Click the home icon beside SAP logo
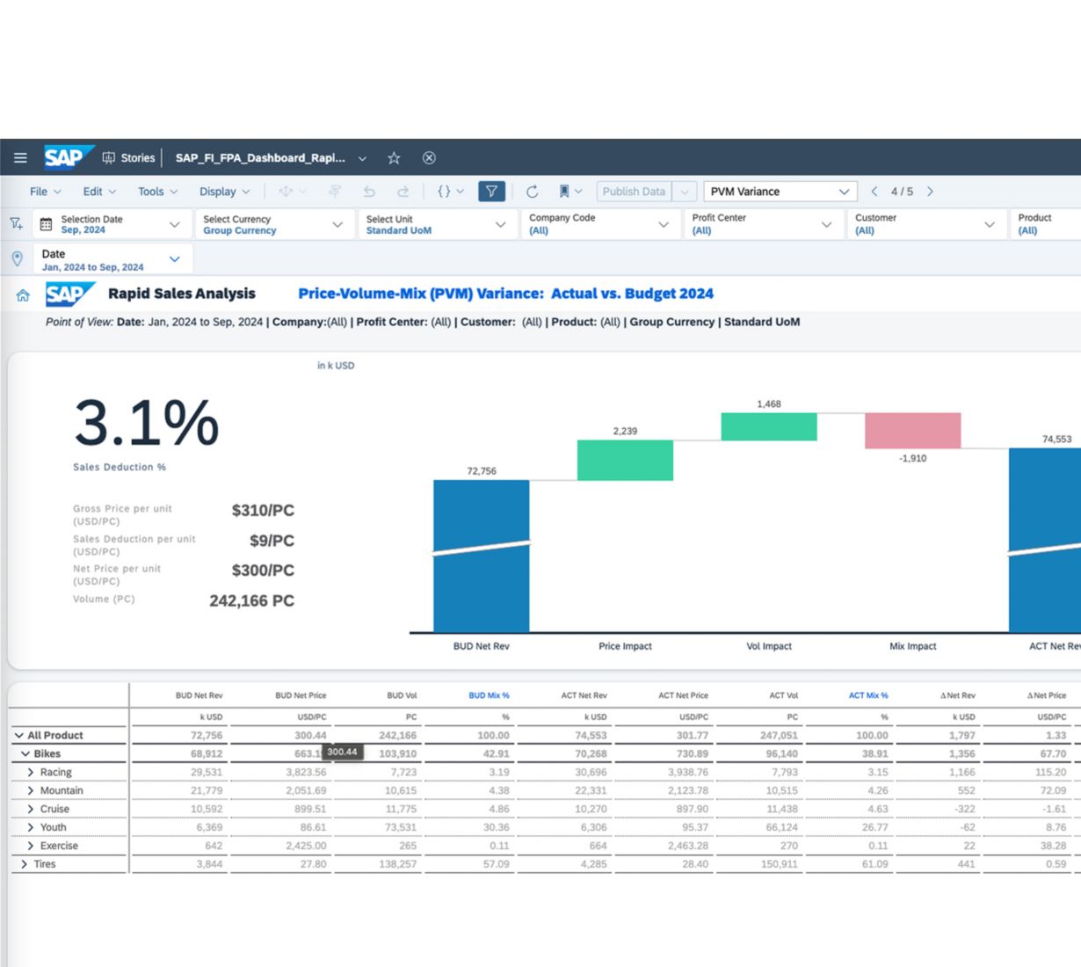 coord(23,295)
